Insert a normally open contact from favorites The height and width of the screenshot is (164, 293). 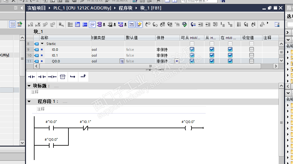pos(31,77)
